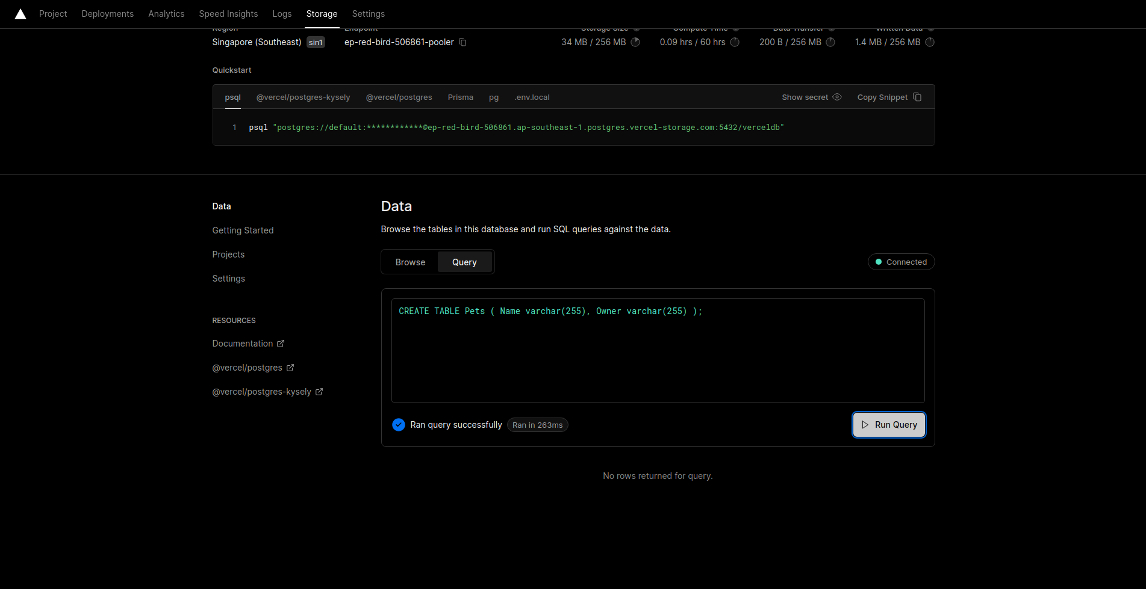Viewport: 1146px width, 589px height.
Task: Click the compute time usage pie icon
Action: (x=735, y=42)
